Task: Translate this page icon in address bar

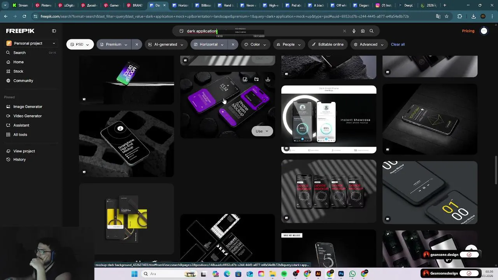Action: 438,16
